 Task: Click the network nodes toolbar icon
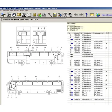click(3, 15)
